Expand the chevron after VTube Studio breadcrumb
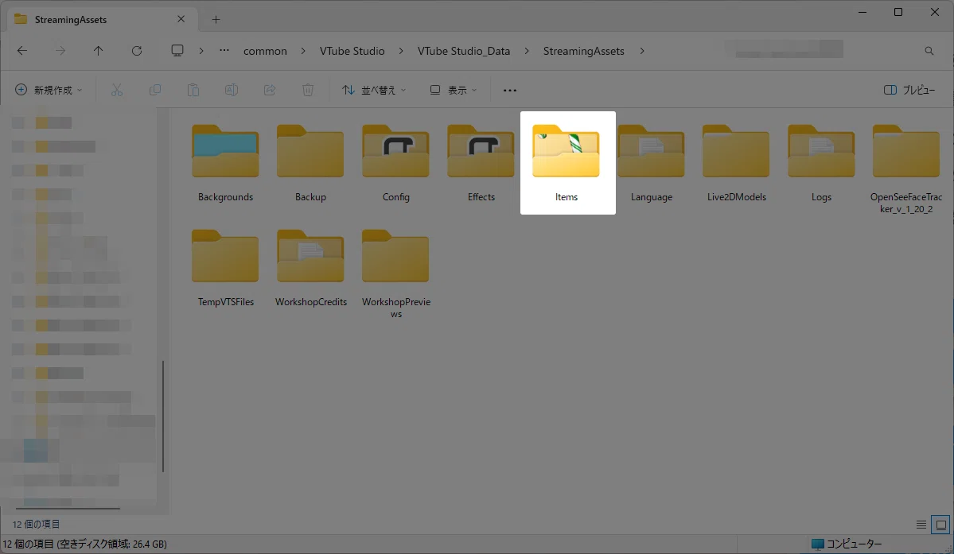 [x=401, y=51]
